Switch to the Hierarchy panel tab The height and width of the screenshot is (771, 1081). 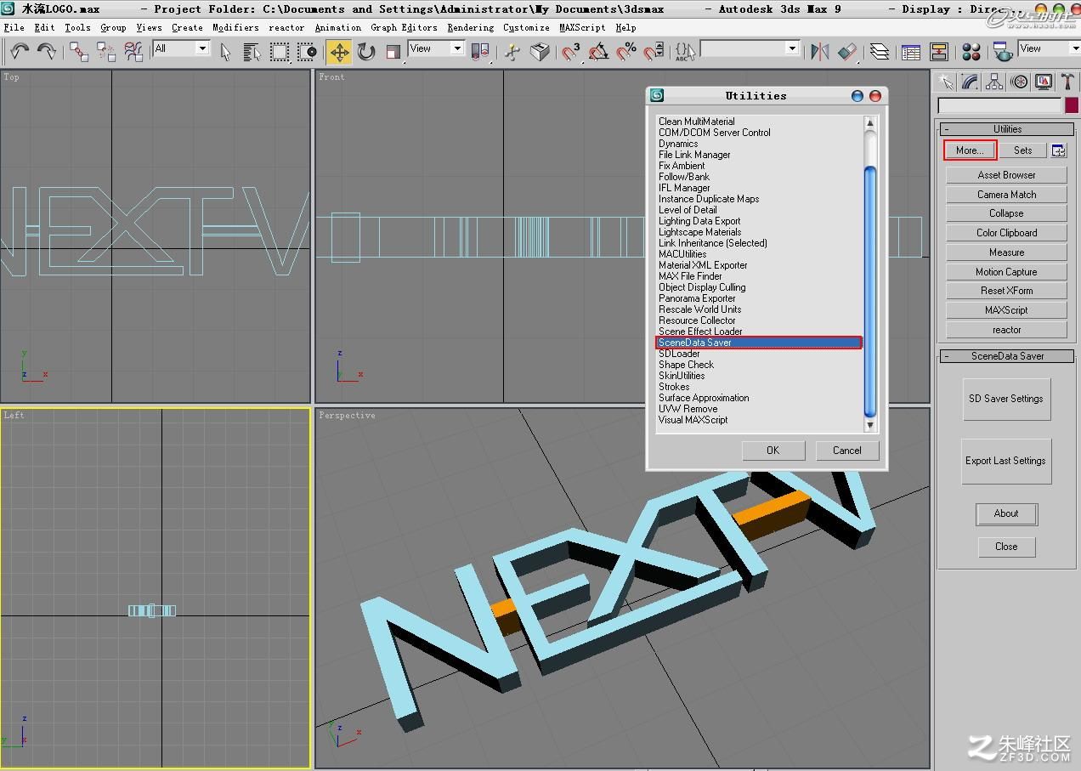[994, 82]
